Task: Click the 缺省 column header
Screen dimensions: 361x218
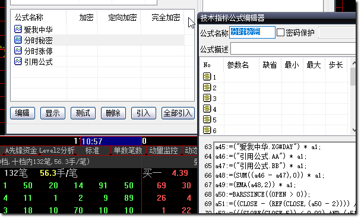Action: point(271,65)
